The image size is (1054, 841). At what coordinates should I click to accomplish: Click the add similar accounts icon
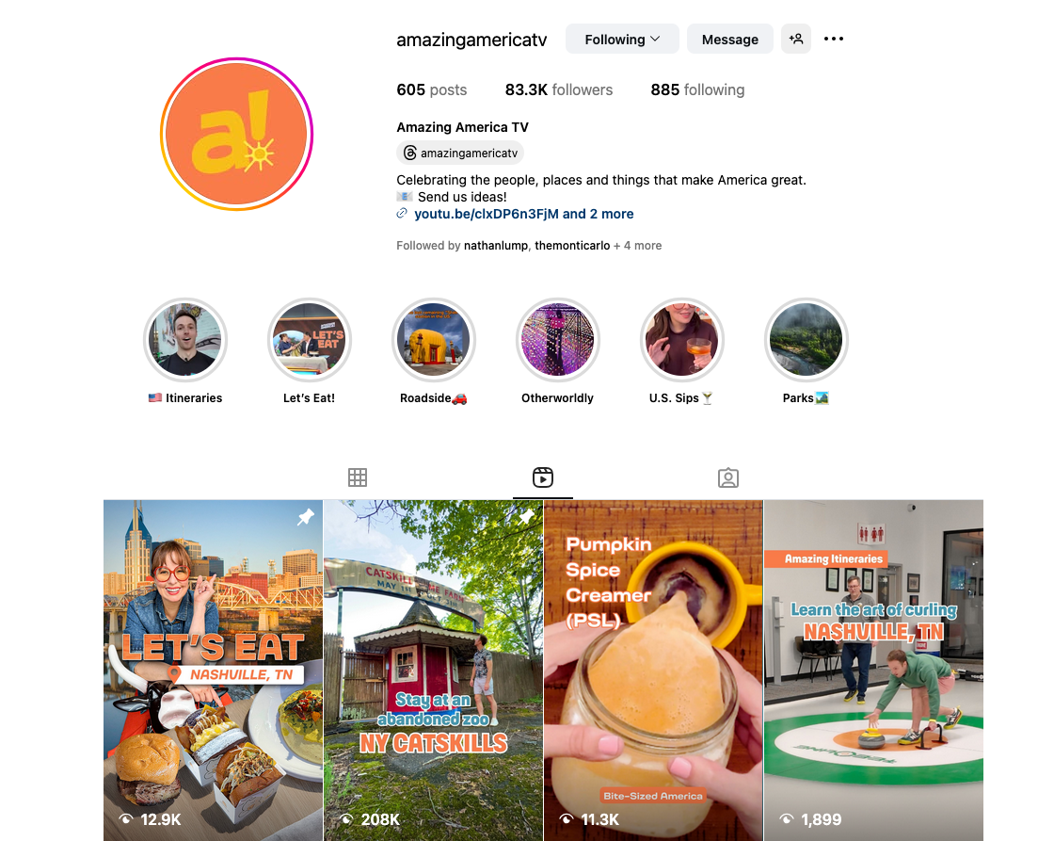[x=796, y=39]
